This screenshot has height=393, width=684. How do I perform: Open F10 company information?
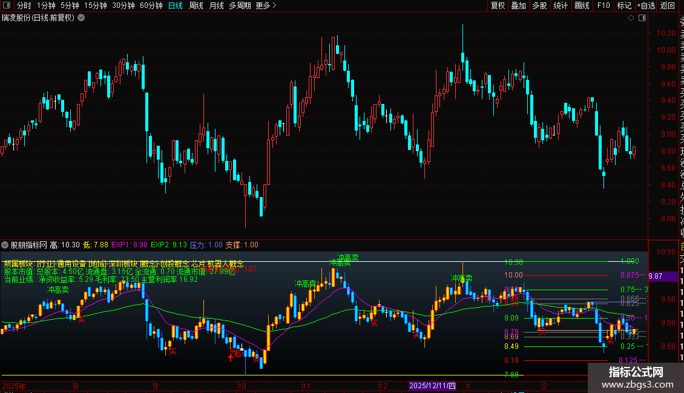coord(603,5)
